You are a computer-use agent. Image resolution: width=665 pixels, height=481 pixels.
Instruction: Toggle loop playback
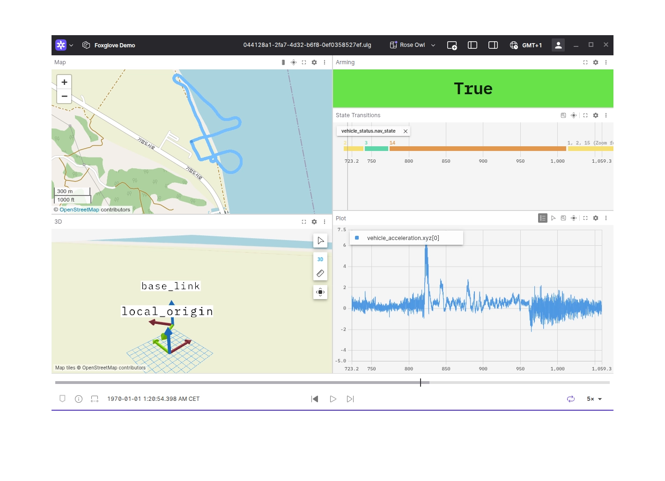(x=570, y=399)
